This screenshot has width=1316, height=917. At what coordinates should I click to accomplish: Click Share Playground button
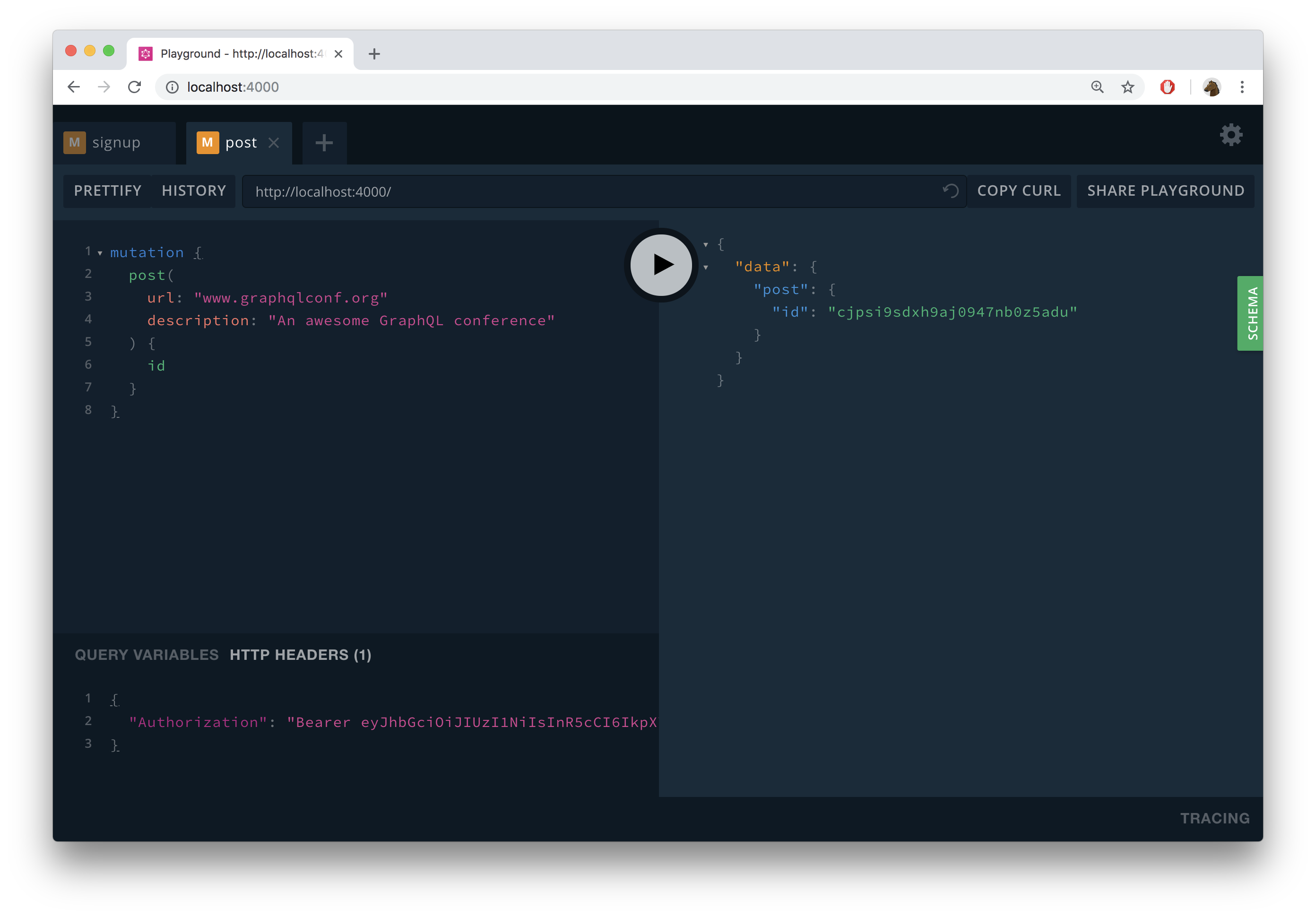click(1165, 191)
